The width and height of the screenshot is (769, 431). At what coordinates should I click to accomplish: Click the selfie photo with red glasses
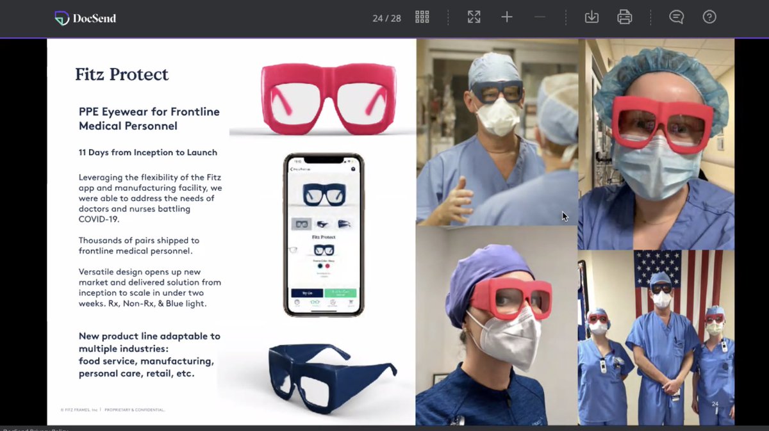pos(656,144)
